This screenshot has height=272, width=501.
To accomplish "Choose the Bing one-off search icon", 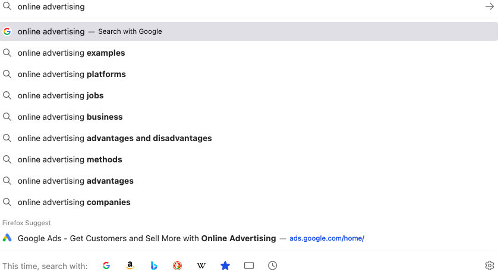I will (154, 265).
